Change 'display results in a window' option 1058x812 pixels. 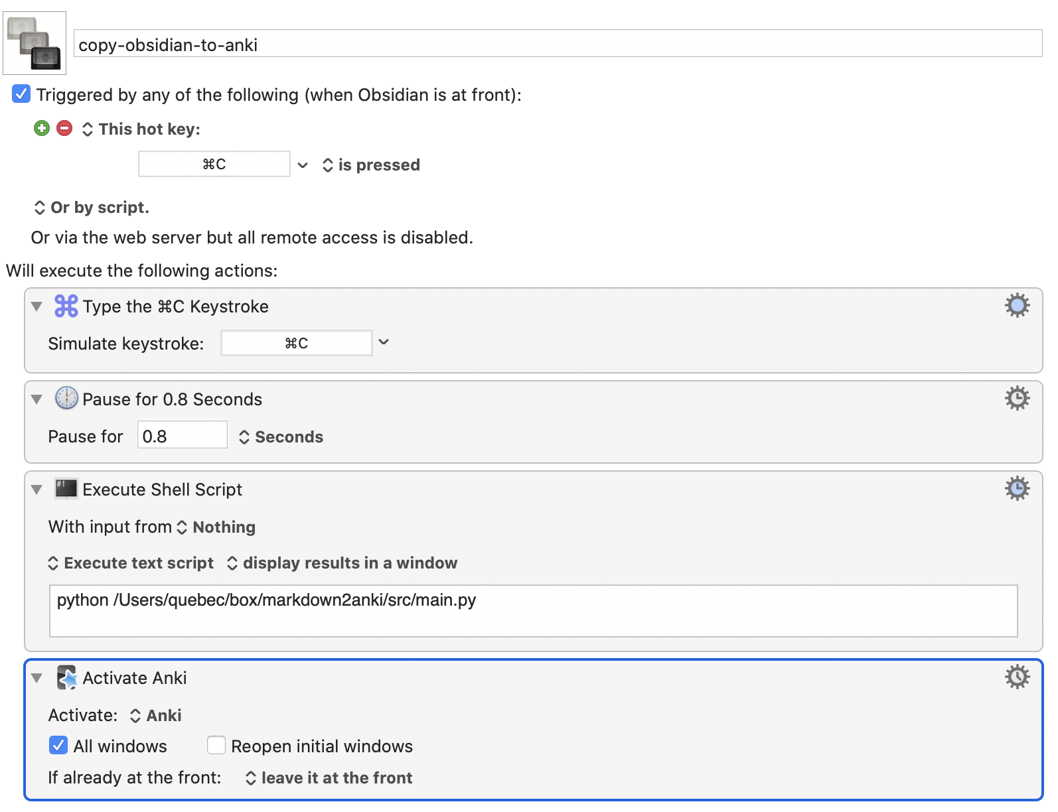pyautogui.click(x=342, y=563)
